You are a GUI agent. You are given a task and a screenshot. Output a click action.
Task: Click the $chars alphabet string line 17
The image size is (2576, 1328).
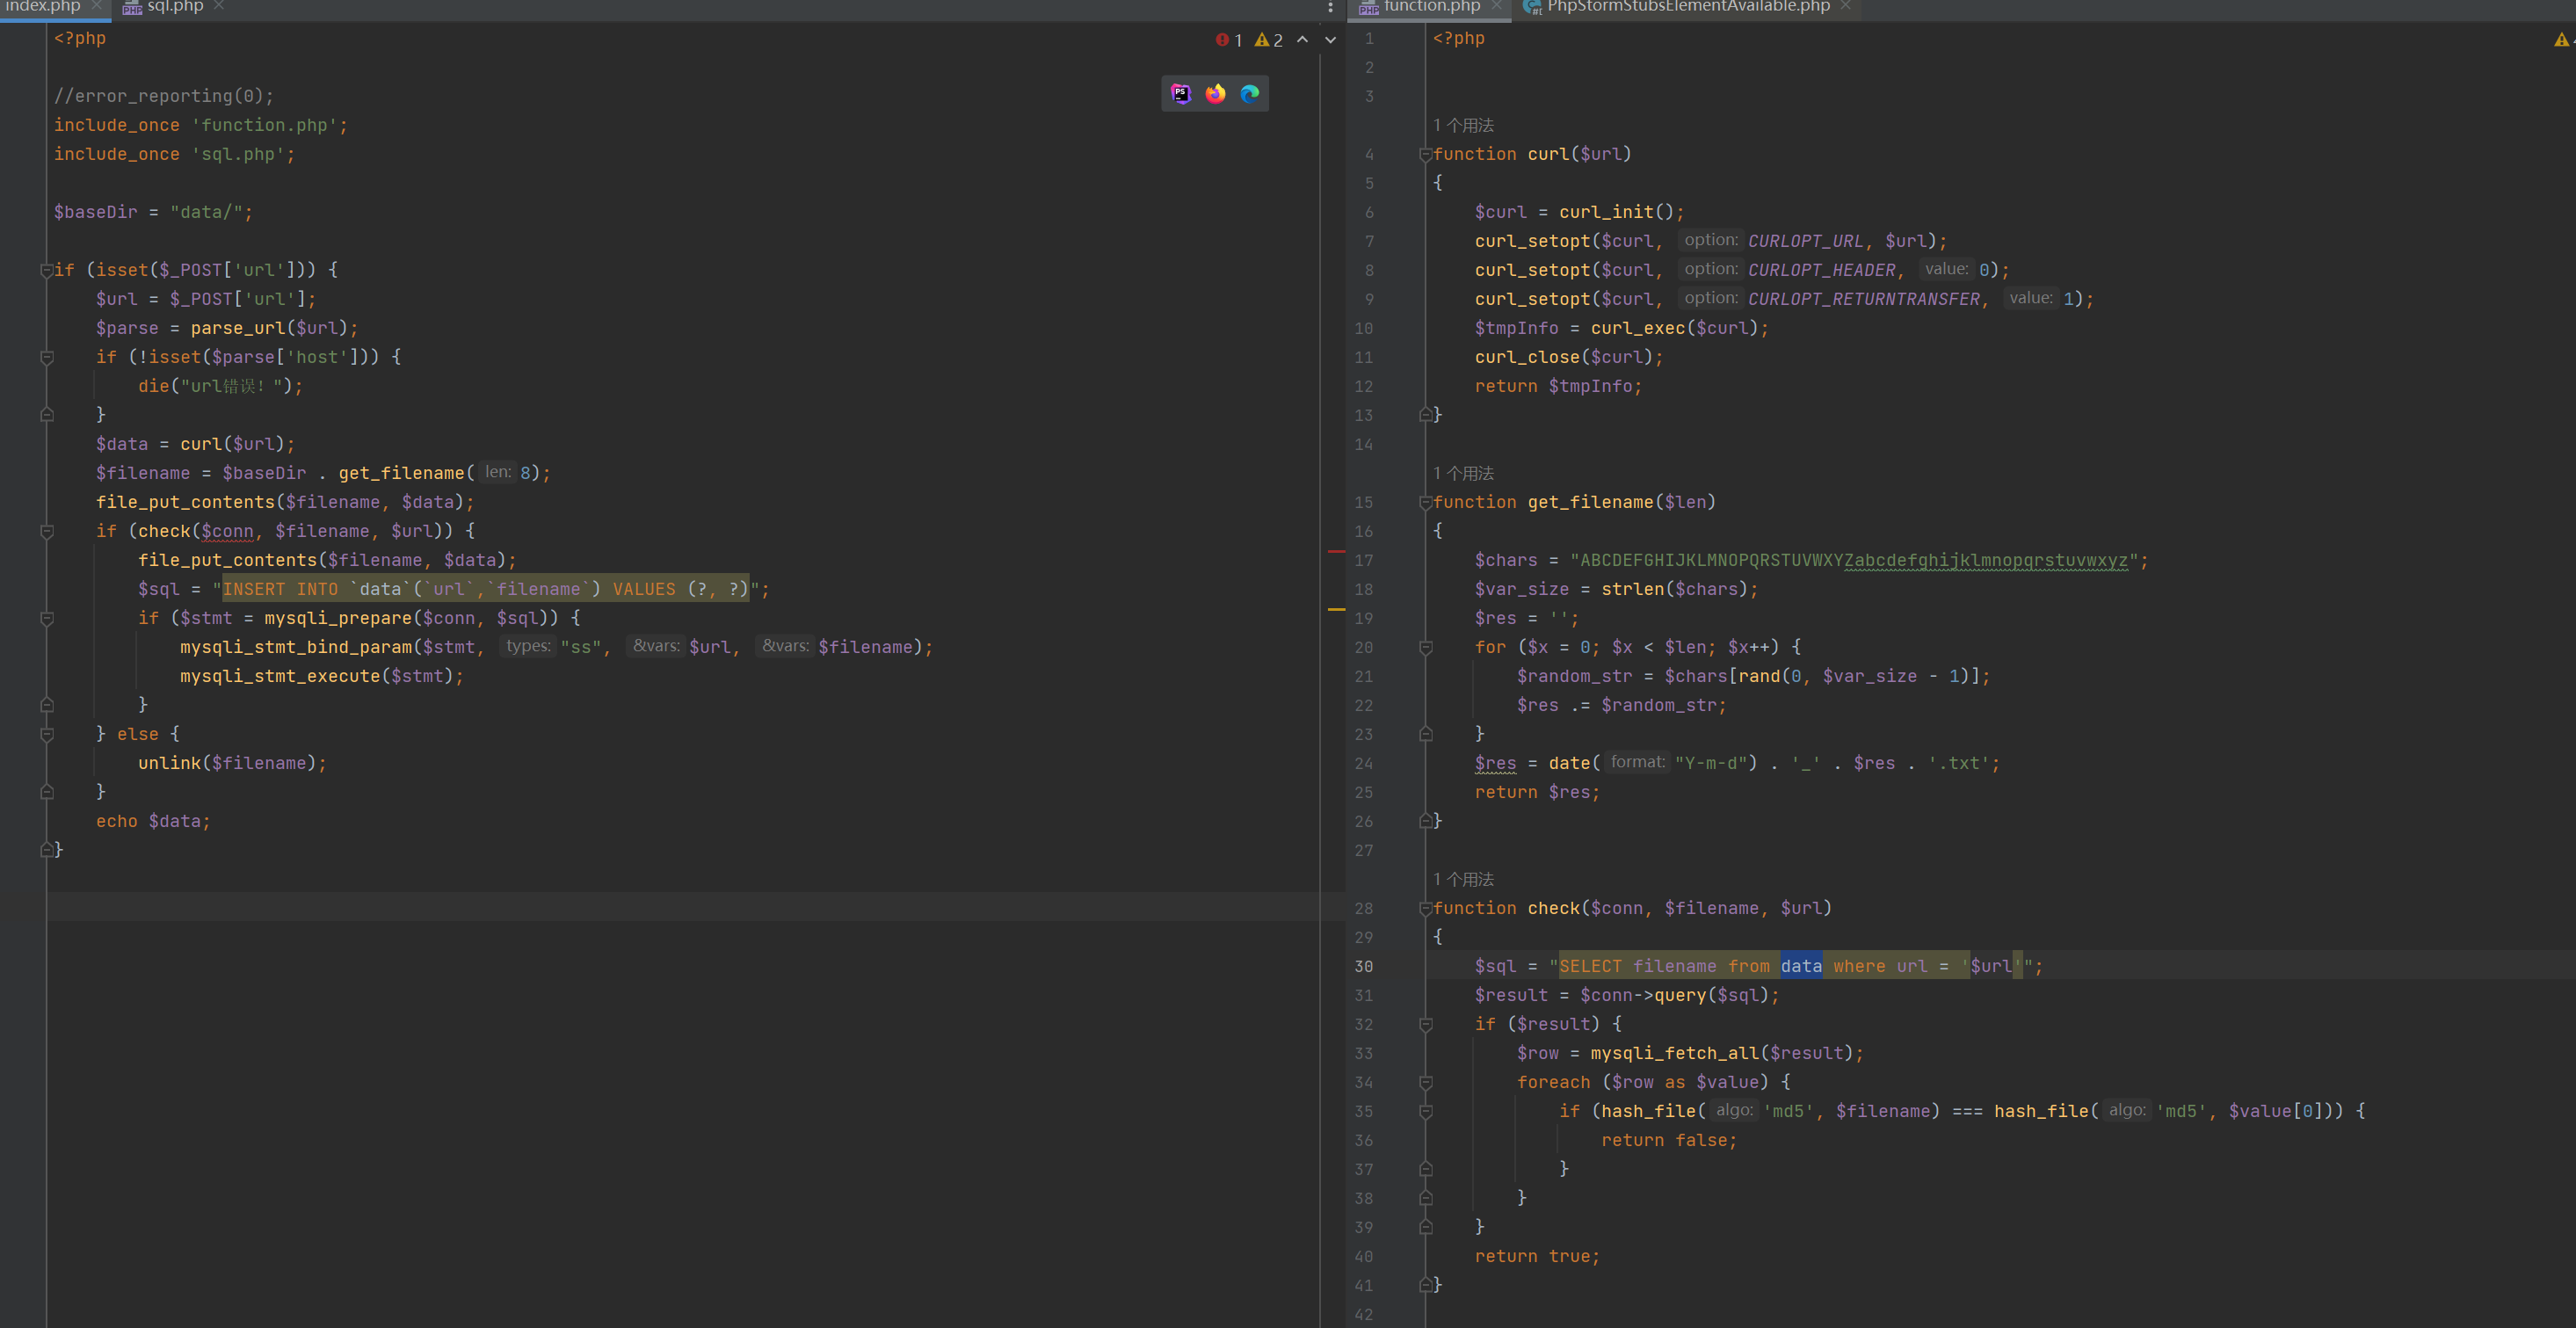(x=1853, y=560)
